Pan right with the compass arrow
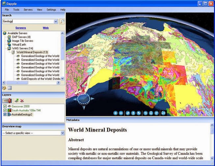The image size is (215, 166). [x=93, y=99]
